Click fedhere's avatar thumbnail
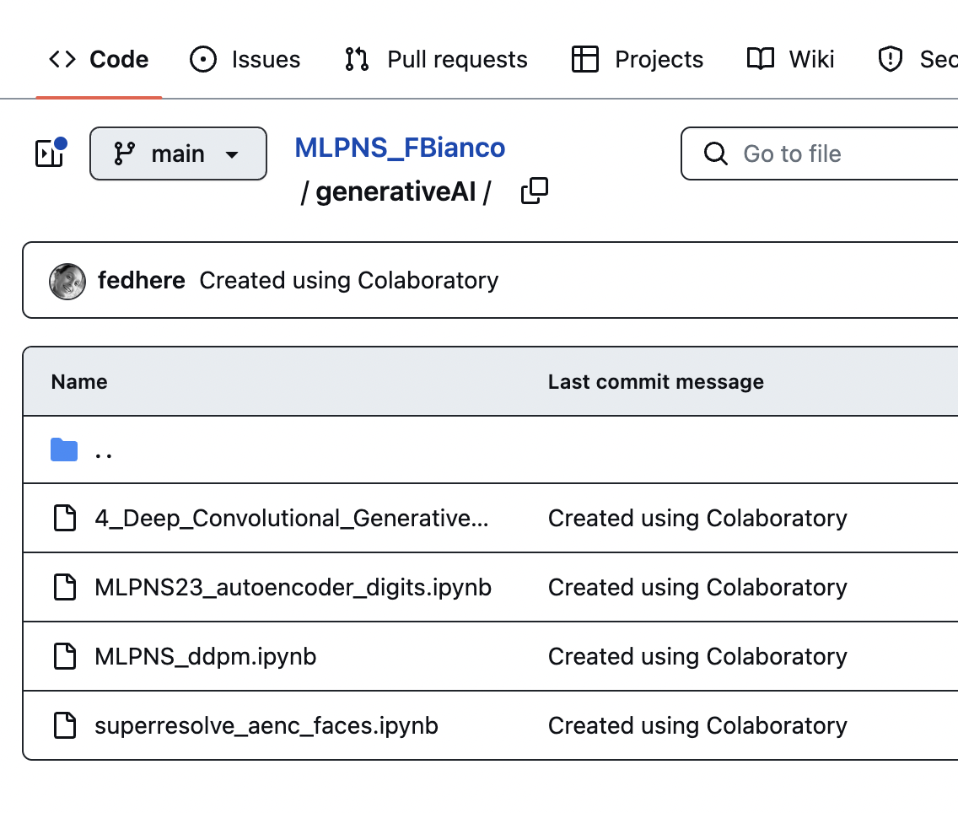 67,281
